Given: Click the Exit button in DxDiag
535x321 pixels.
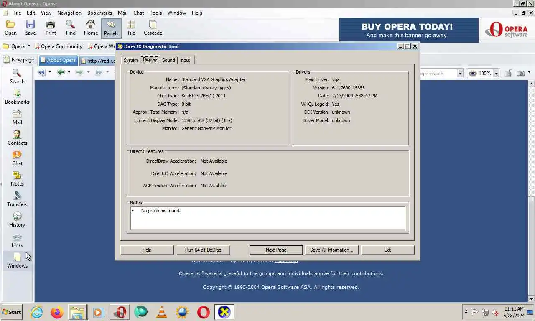Looking at the screenshot, I should [x=387, y=250].
